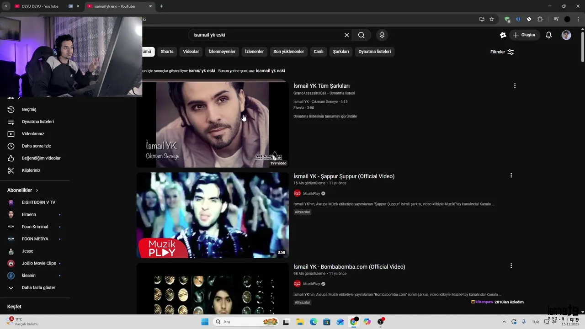This screenshot has width=585, height=329.
Task: Open Microsoft Edge from taskbar
Action: click(314, 322)
